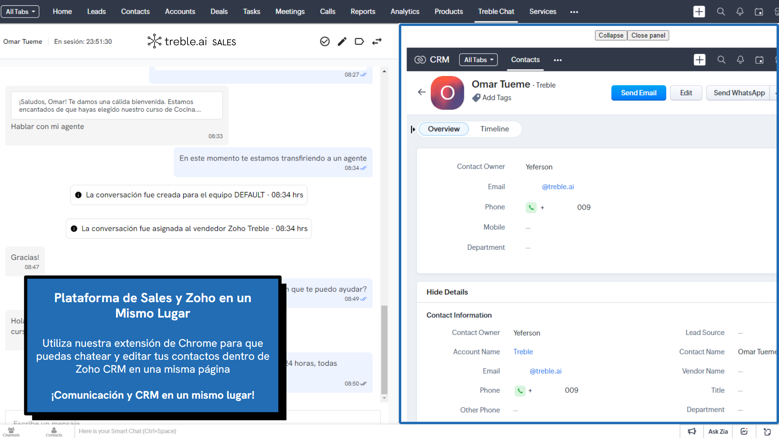Click the label tag icon in chat header
The width and height of the screenshot is (779, 438).
coord(359,41)
